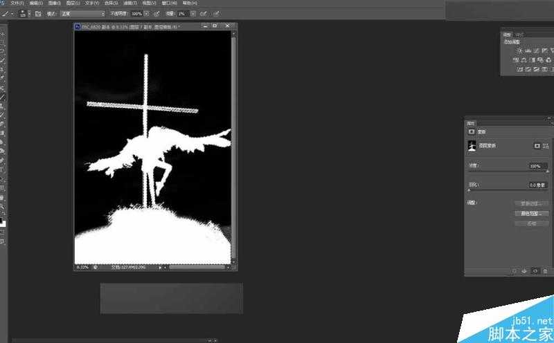Viewport: 554px width, 343px height.
Task: Click the pixel mask icon in Properties
Action: [536, 146]
